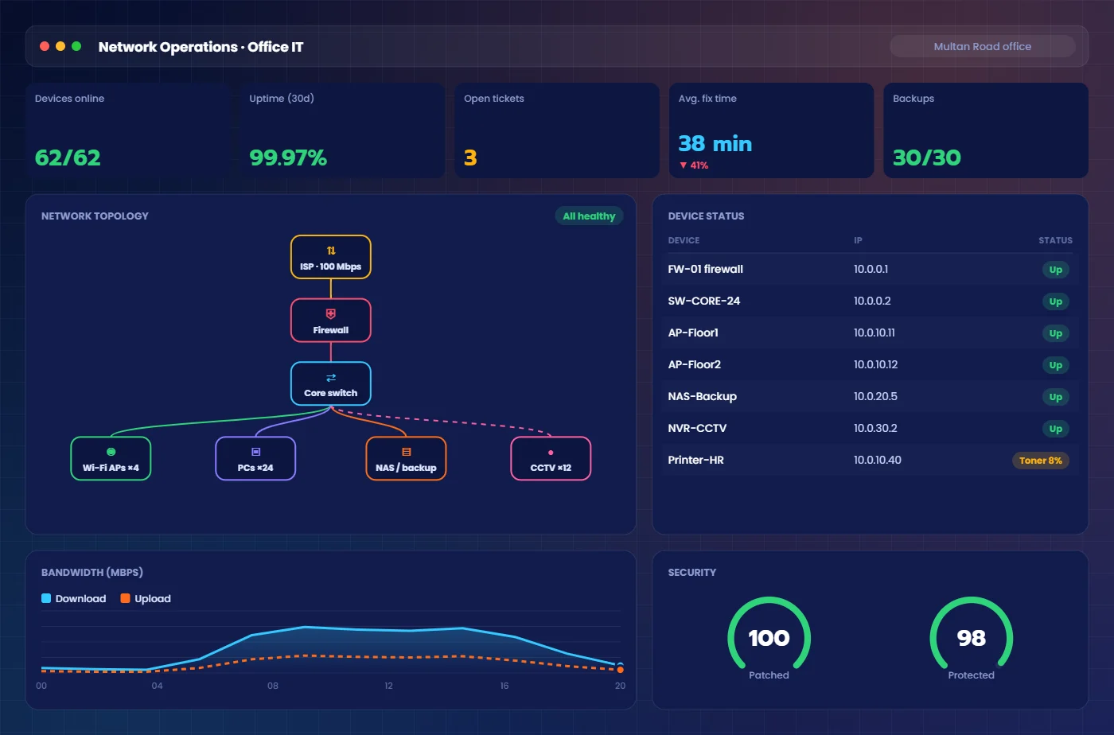Select the SW-CORE-24 device name
Screen dimensions: 1114x735
[x=704, y=301]
